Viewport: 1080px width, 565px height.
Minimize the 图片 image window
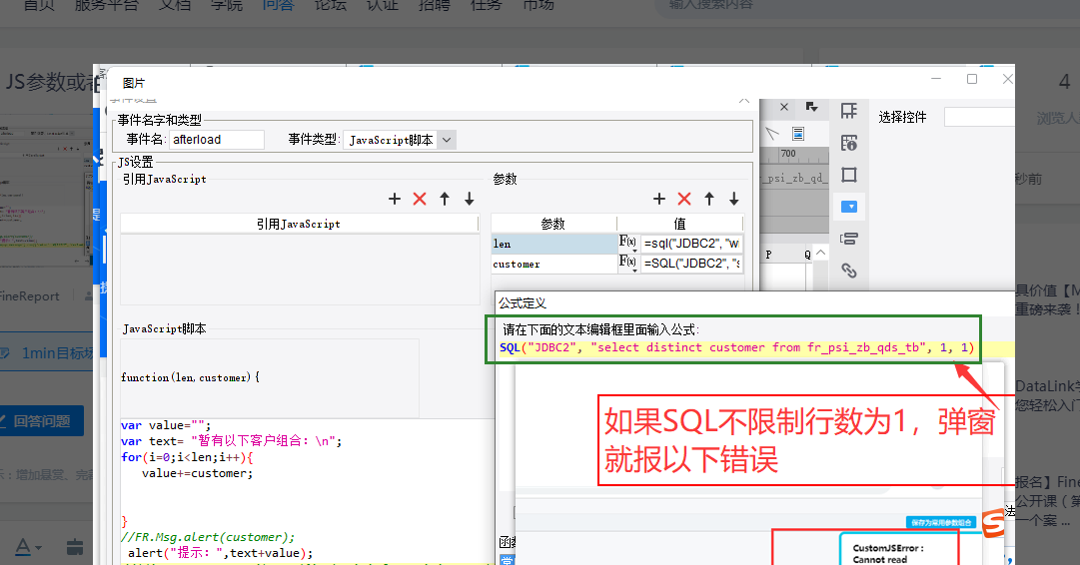pos(936,79)
